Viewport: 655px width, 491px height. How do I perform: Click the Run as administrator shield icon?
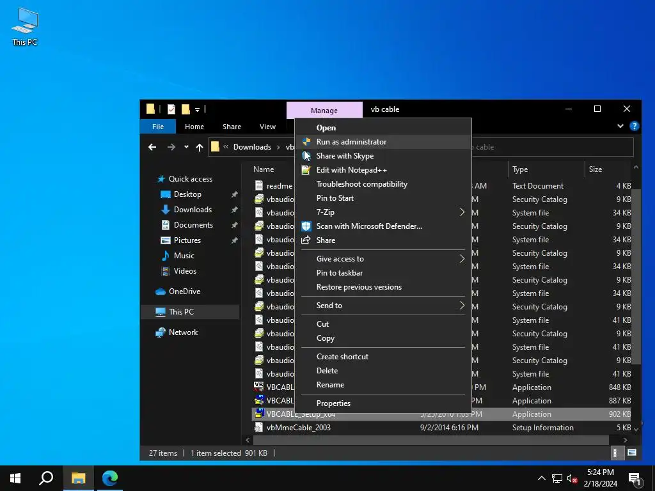pyautogui.click(x=306, y=141)
